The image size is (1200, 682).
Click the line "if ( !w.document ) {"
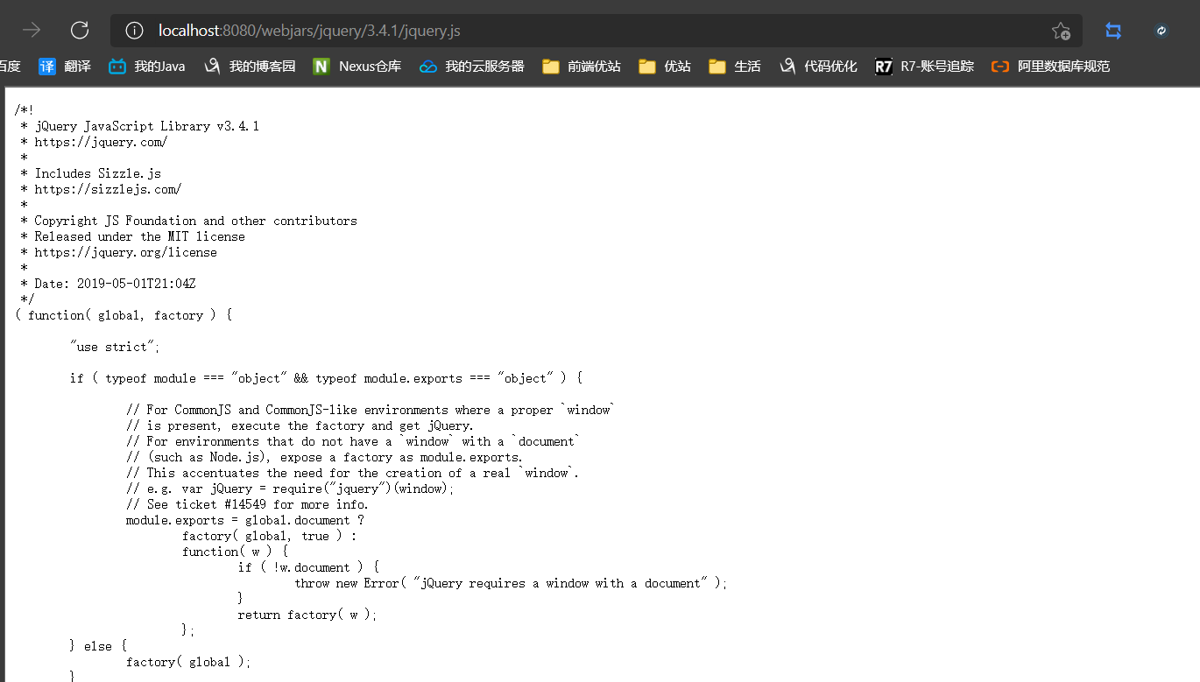coord(308,567)
